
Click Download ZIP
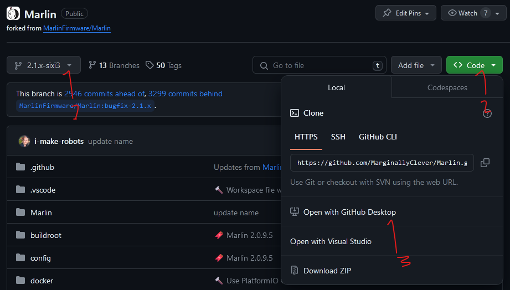[x=327, y=271]
